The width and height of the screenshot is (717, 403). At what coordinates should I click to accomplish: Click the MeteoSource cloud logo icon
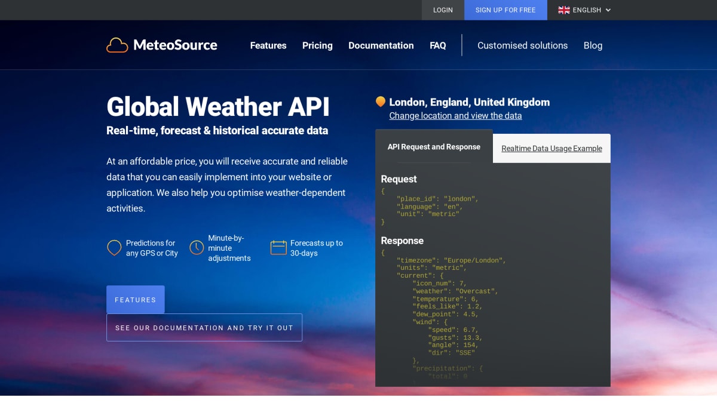(x=117, y=45)
